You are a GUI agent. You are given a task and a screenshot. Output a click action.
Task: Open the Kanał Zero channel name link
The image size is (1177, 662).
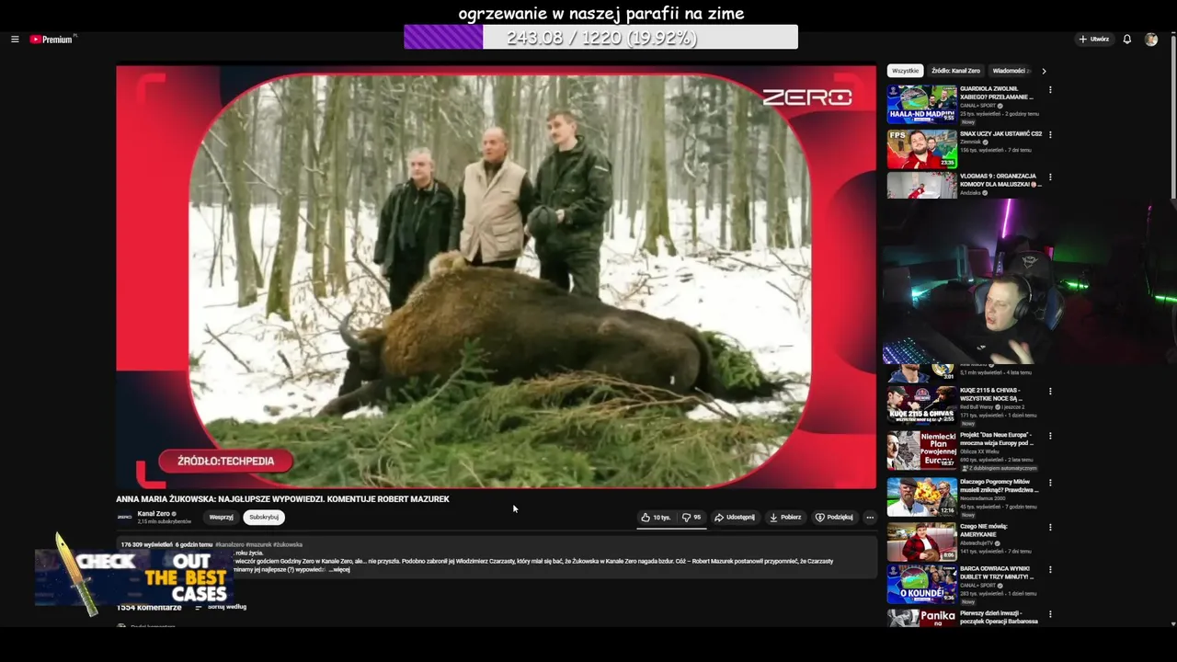click(154, 514)
